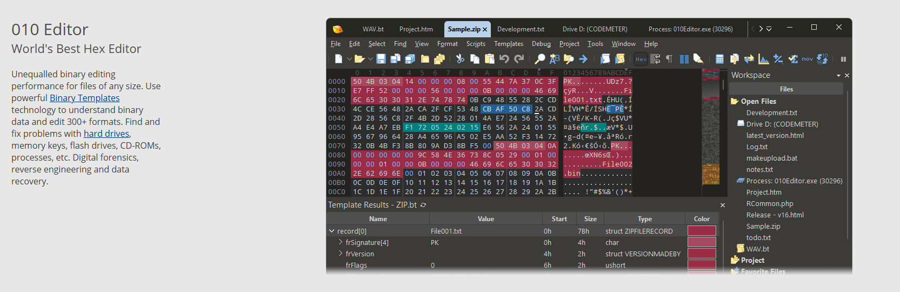900x292 pixels.
Task: Toggle the paragraph mark whitespace display
Action: click(x=669, y=59)
